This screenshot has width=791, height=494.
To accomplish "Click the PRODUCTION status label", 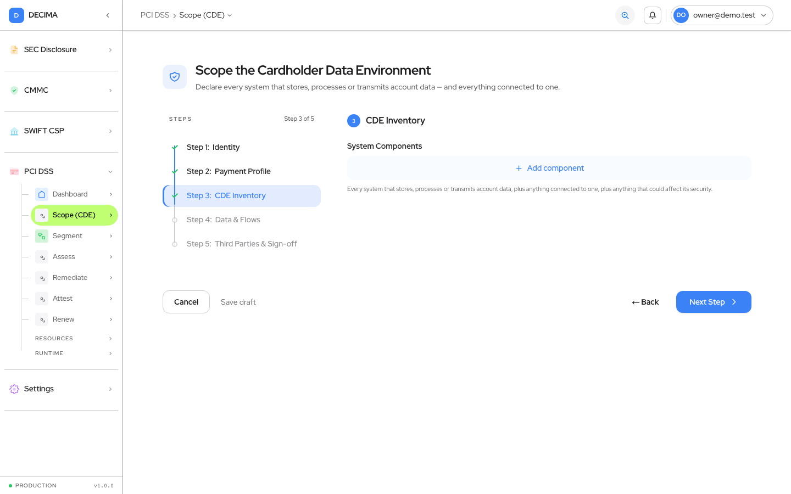I will click(x=36, y=486).
